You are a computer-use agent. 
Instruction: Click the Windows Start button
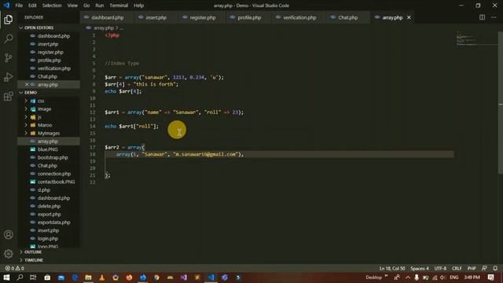tap(6, 277)
